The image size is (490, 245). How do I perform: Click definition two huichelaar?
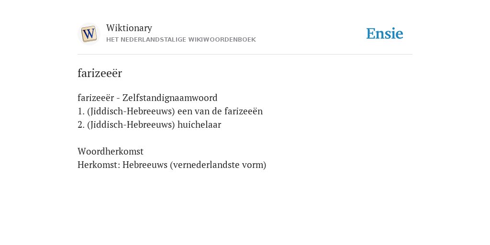tap(149, 125)
